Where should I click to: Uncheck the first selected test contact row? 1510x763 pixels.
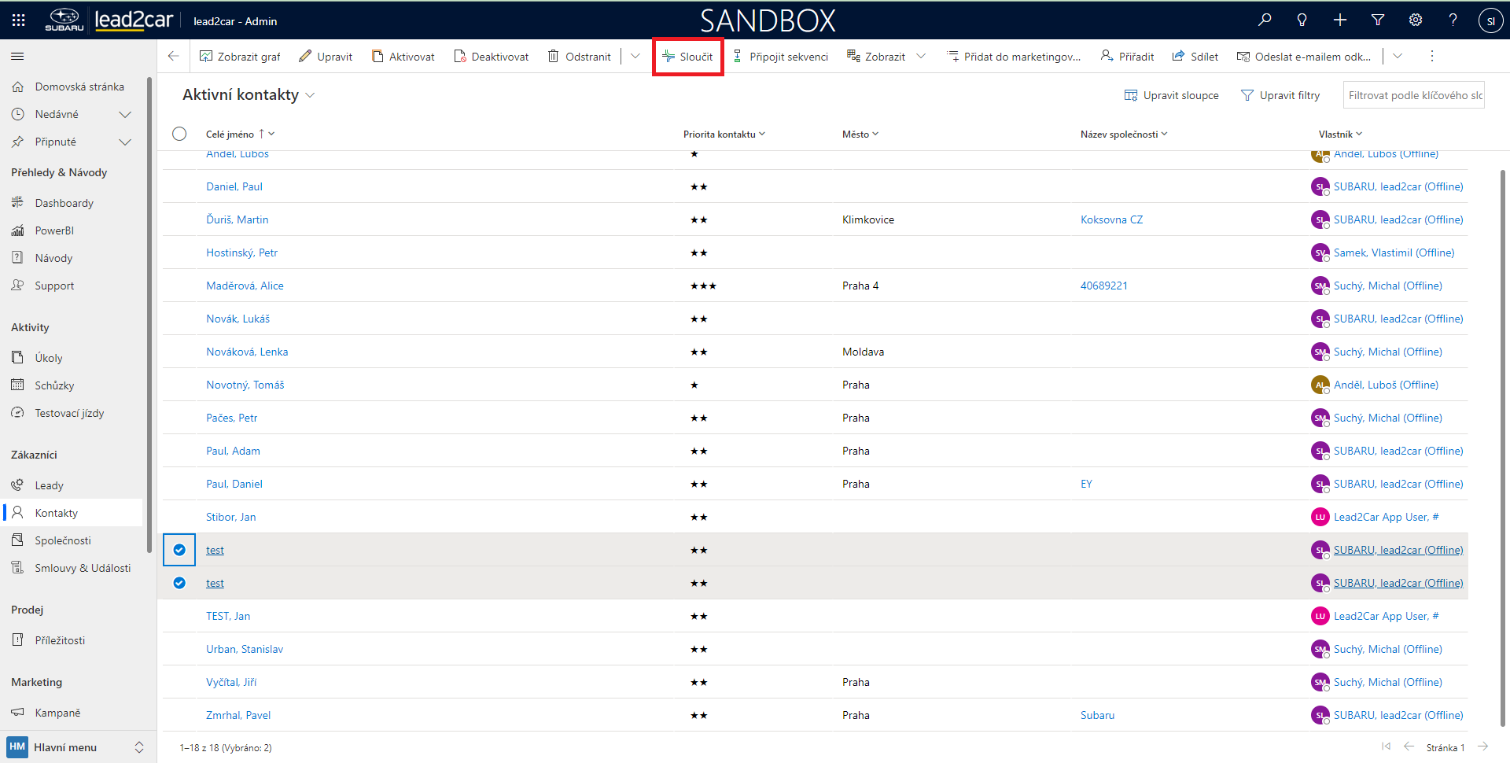(179, 550)
